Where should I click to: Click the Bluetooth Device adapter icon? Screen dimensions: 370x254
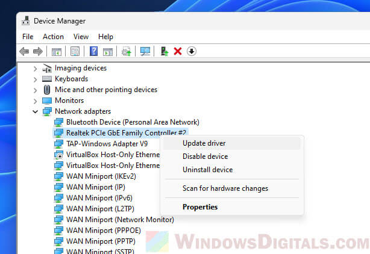click(x=58, y=122)
